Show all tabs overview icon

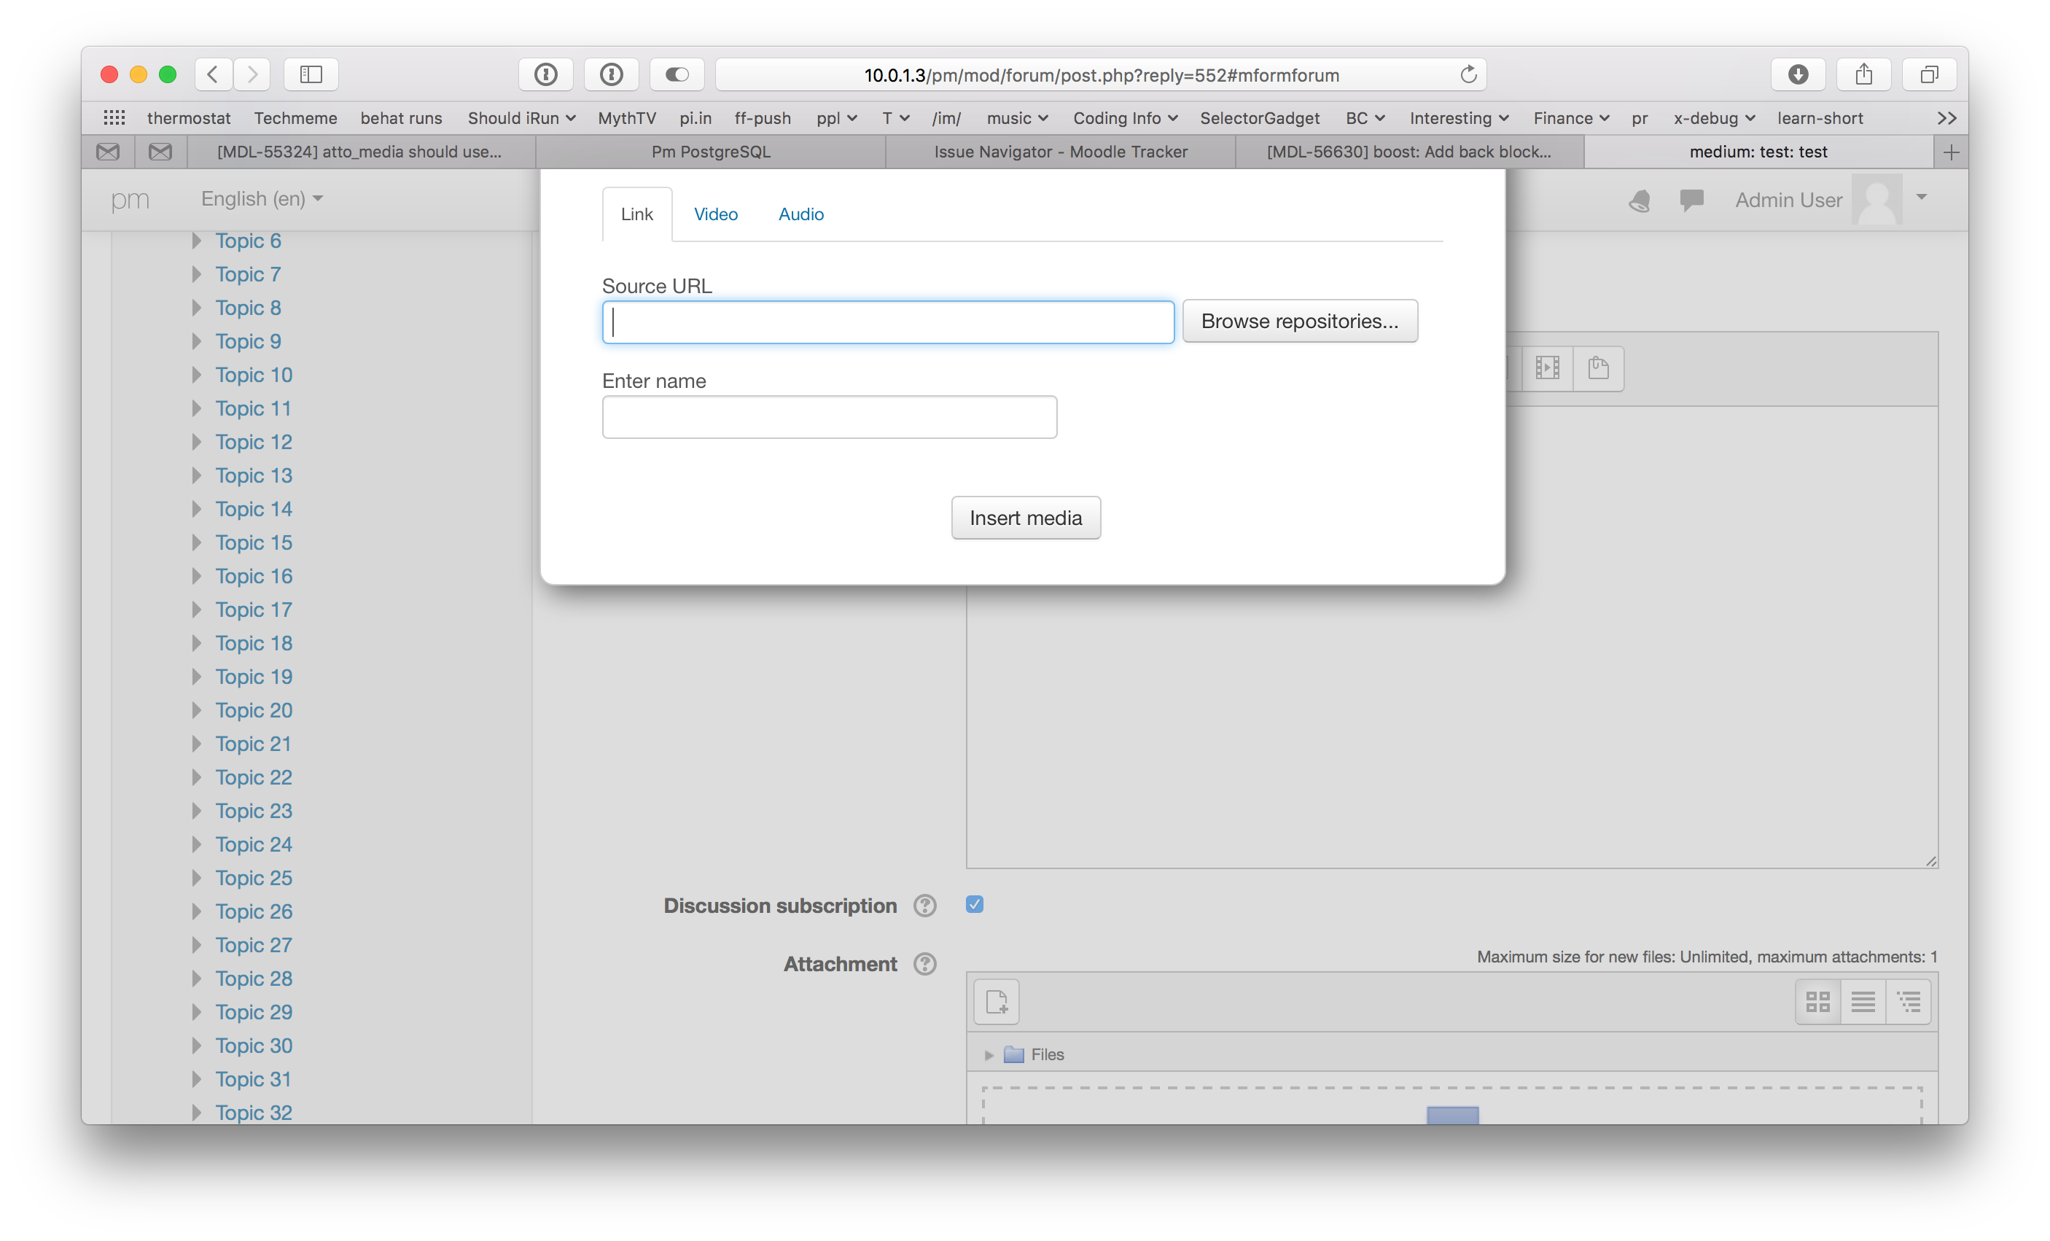coord(1930,74)
